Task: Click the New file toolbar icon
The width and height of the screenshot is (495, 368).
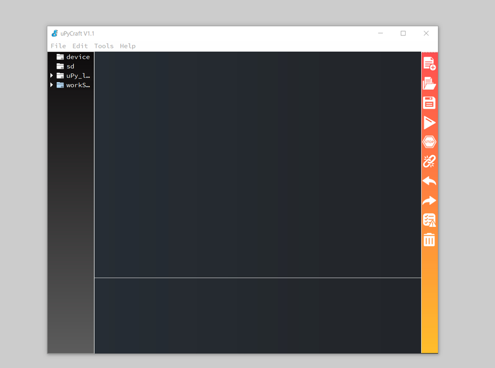Action: coord(429,63)
